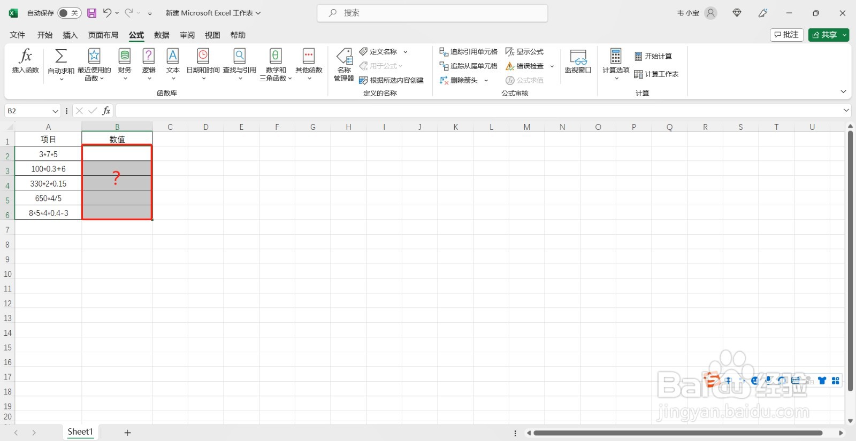Open Calculation Options (计算选项)
The image size is (856, 441).
(x=616, y=64)
